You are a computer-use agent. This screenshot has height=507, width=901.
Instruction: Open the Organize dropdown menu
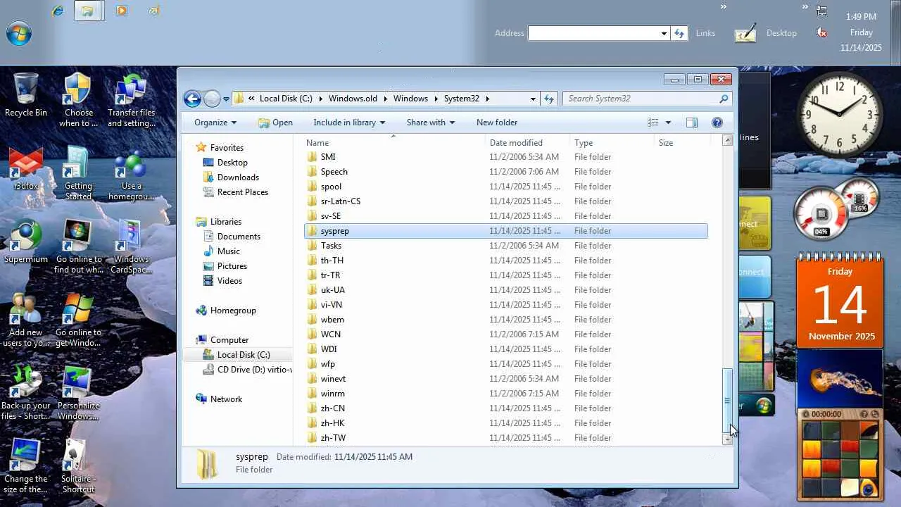click(215, 123)
